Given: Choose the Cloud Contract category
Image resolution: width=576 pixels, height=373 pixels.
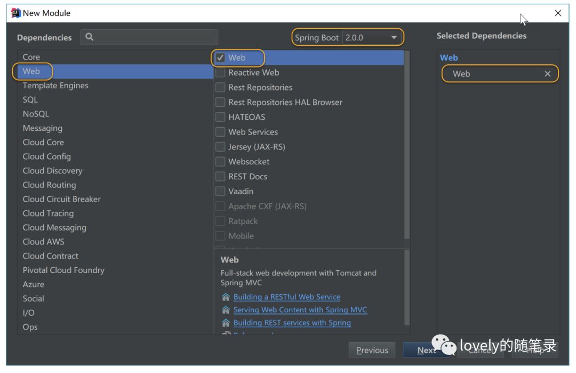Looking at the screenshot, I should tap(115, 256).
